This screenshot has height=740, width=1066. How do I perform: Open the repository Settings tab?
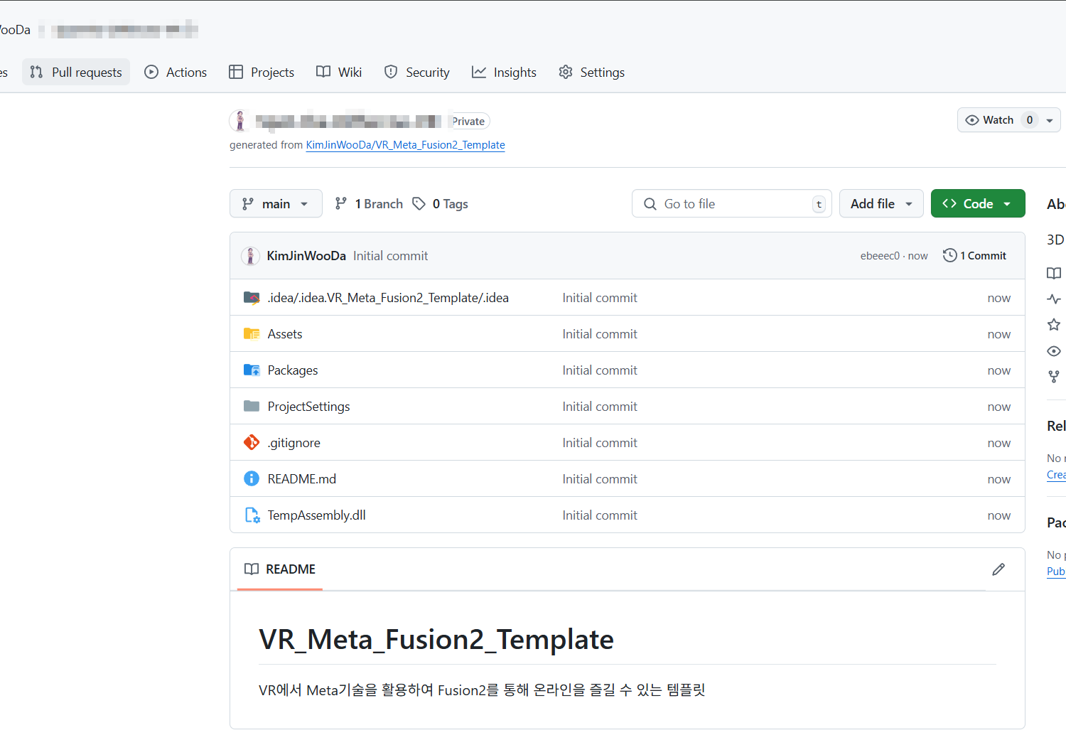click(591, 72)
